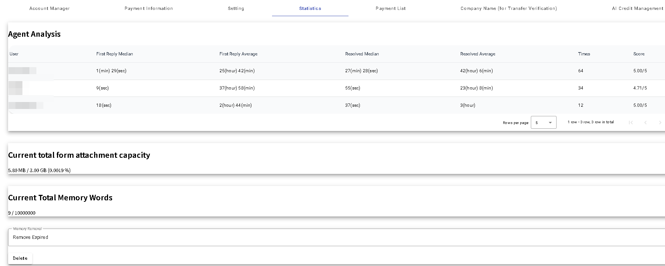Image resolution: width=665 pixels, height=266 pixels.
Task: Click the First Reply Median column header
Action: pyautogui.click(x=115, y=54)
